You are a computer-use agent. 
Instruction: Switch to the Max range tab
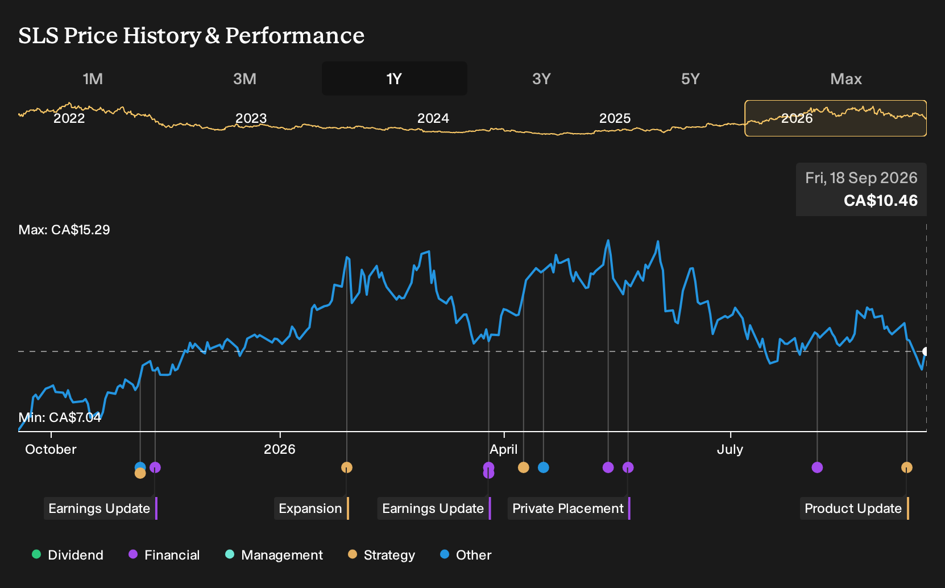click(x=846, y=78)
